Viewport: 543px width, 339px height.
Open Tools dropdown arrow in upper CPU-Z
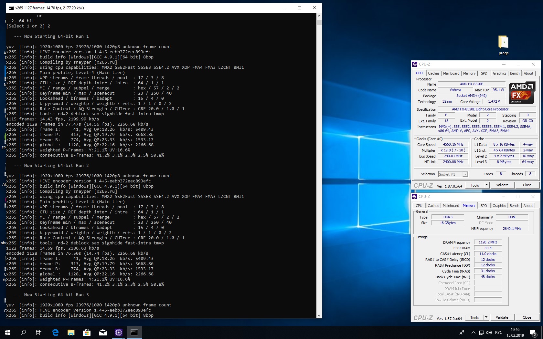pyautogui.click(x=486, y=185)
